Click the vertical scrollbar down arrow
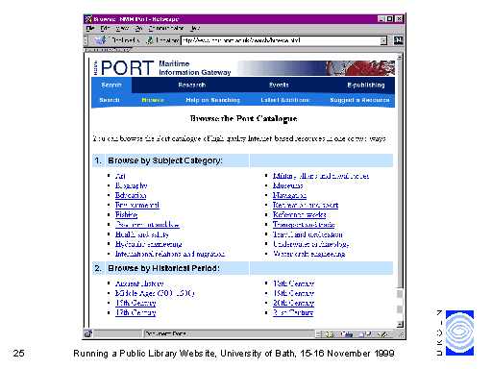 tap(400, 324)
